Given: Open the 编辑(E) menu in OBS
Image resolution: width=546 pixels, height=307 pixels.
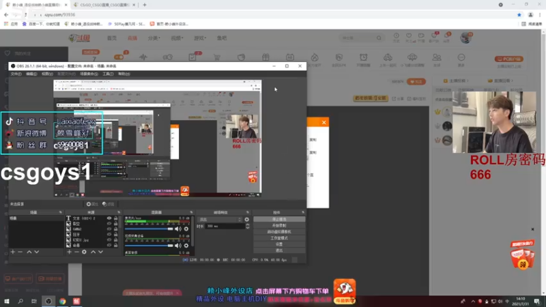Looking at the screenshot, I should pos(31,74).
